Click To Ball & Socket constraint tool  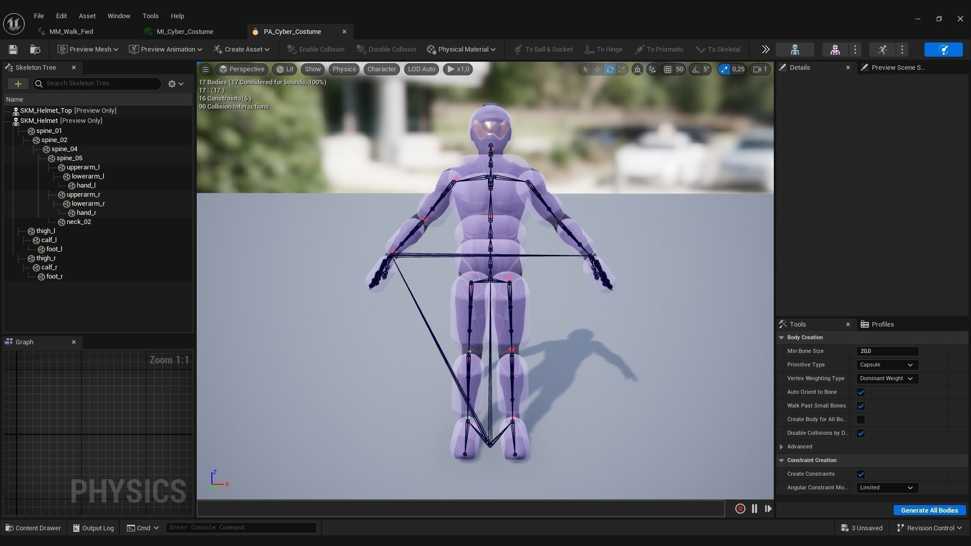coord(543,50)
